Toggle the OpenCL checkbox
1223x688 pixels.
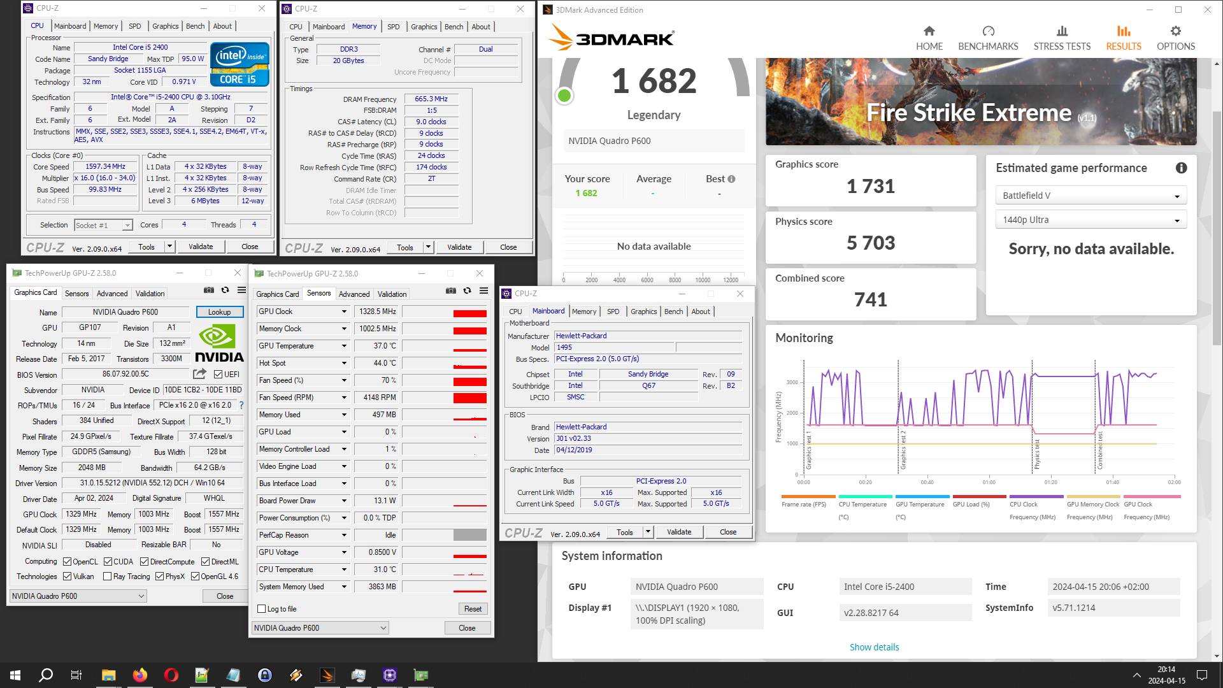[x=67, y=562]
